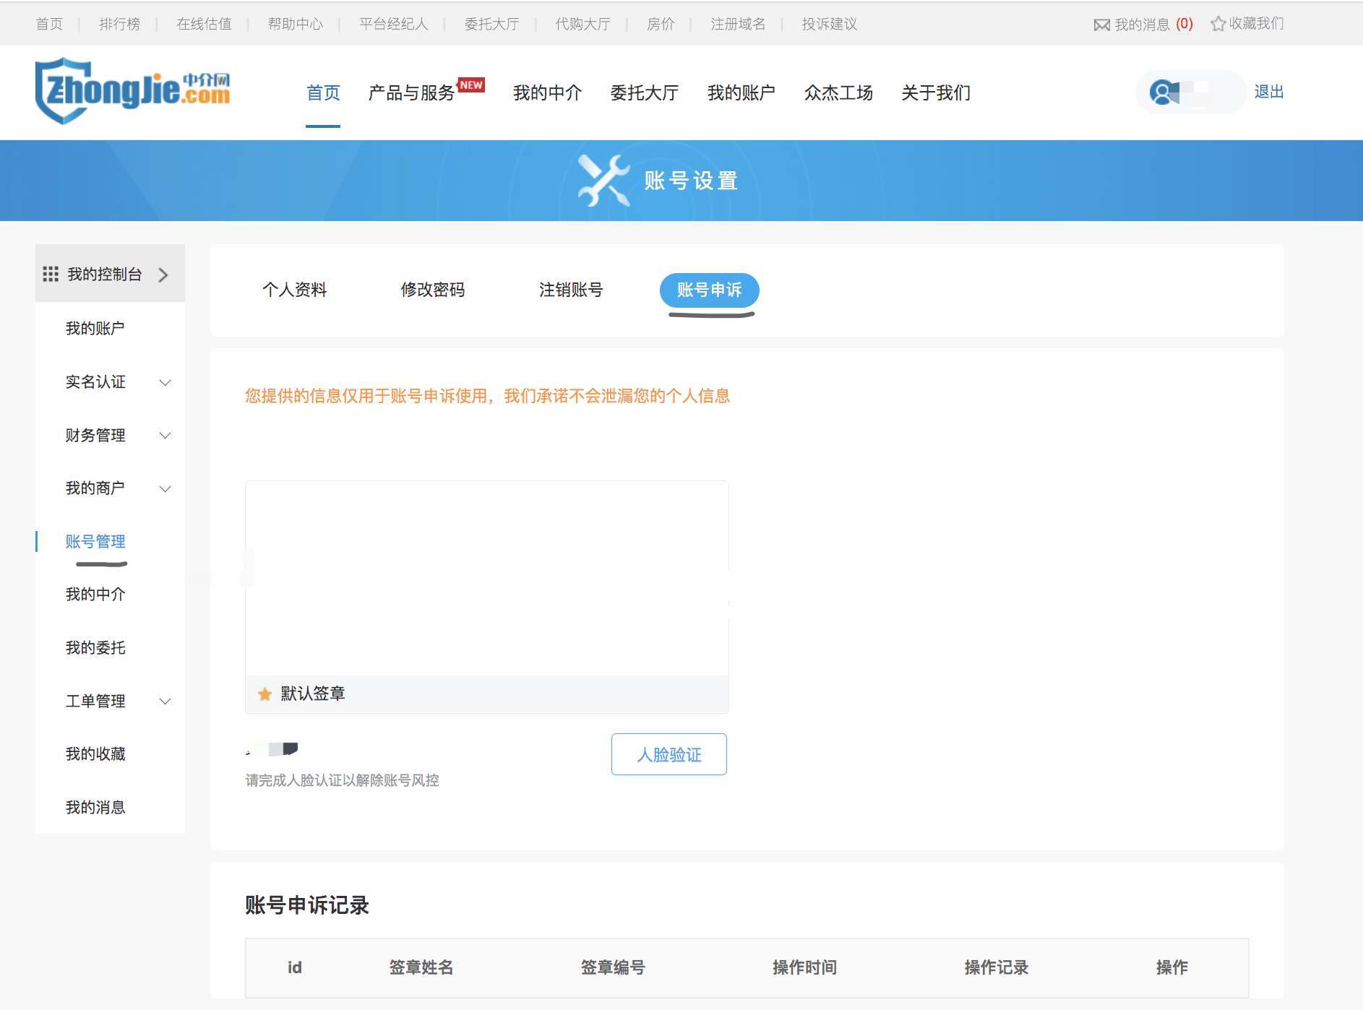This screenshot has height=1010, width=1363.
Task: Click the wrench tools icon in banner
Action: [603, 181]
